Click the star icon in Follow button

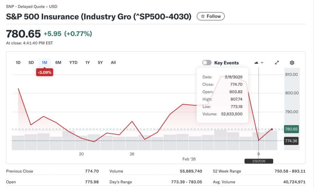tap(203, 17)
